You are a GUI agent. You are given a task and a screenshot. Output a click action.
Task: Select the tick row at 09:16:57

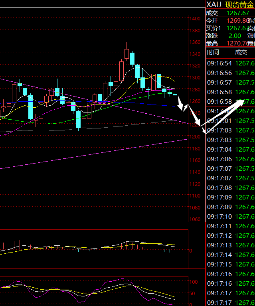[230, 83]
